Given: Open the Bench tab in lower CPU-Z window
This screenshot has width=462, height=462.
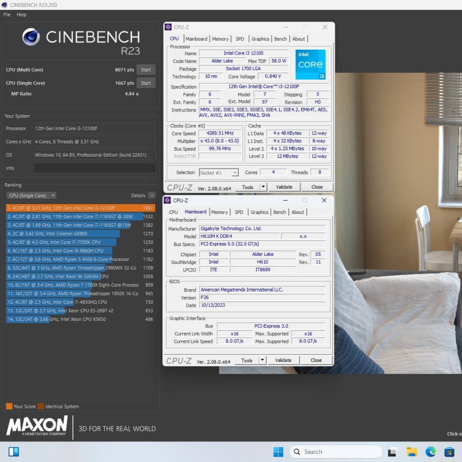Looking at the screenshot, I should click(x=280, y=212).
